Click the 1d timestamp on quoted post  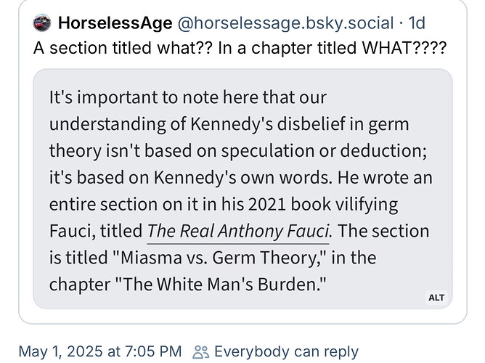coord(417,23)
